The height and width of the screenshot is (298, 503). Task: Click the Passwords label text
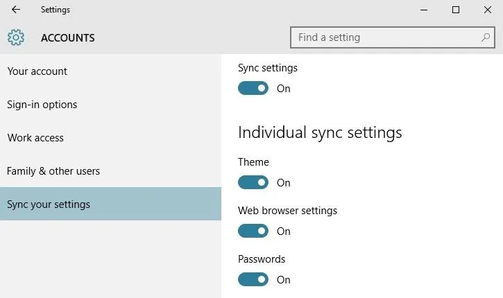pyautogui.click(x=262, y=259)
